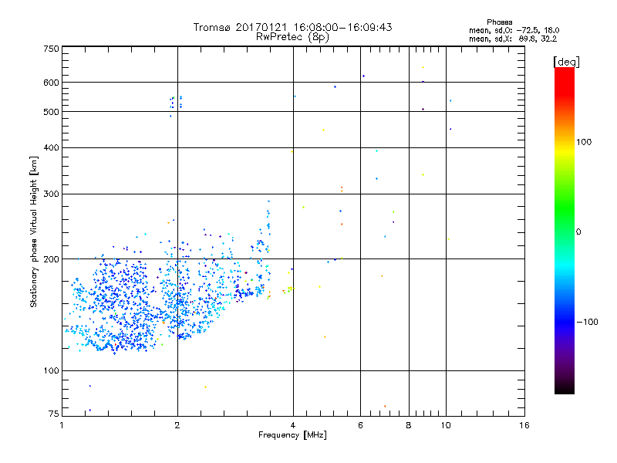
Task: Click the x-axis tick label '4'
Action: 293,425
